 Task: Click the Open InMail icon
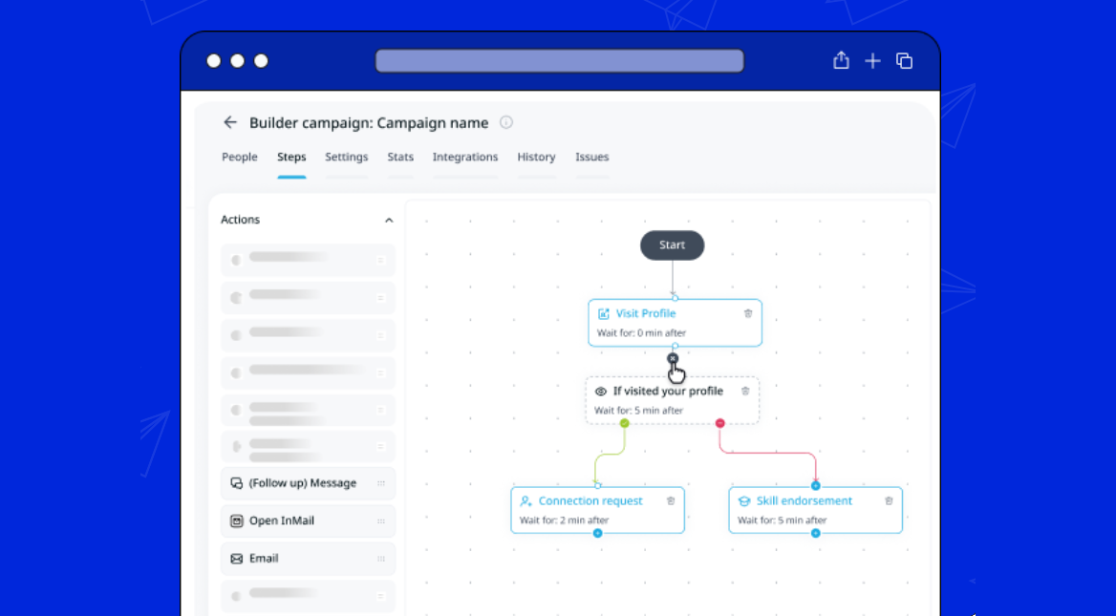(x=236, y=520)
